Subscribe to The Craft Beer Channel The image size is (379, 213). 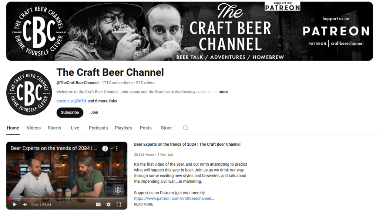pyautogui.click(x=70, y=112)
